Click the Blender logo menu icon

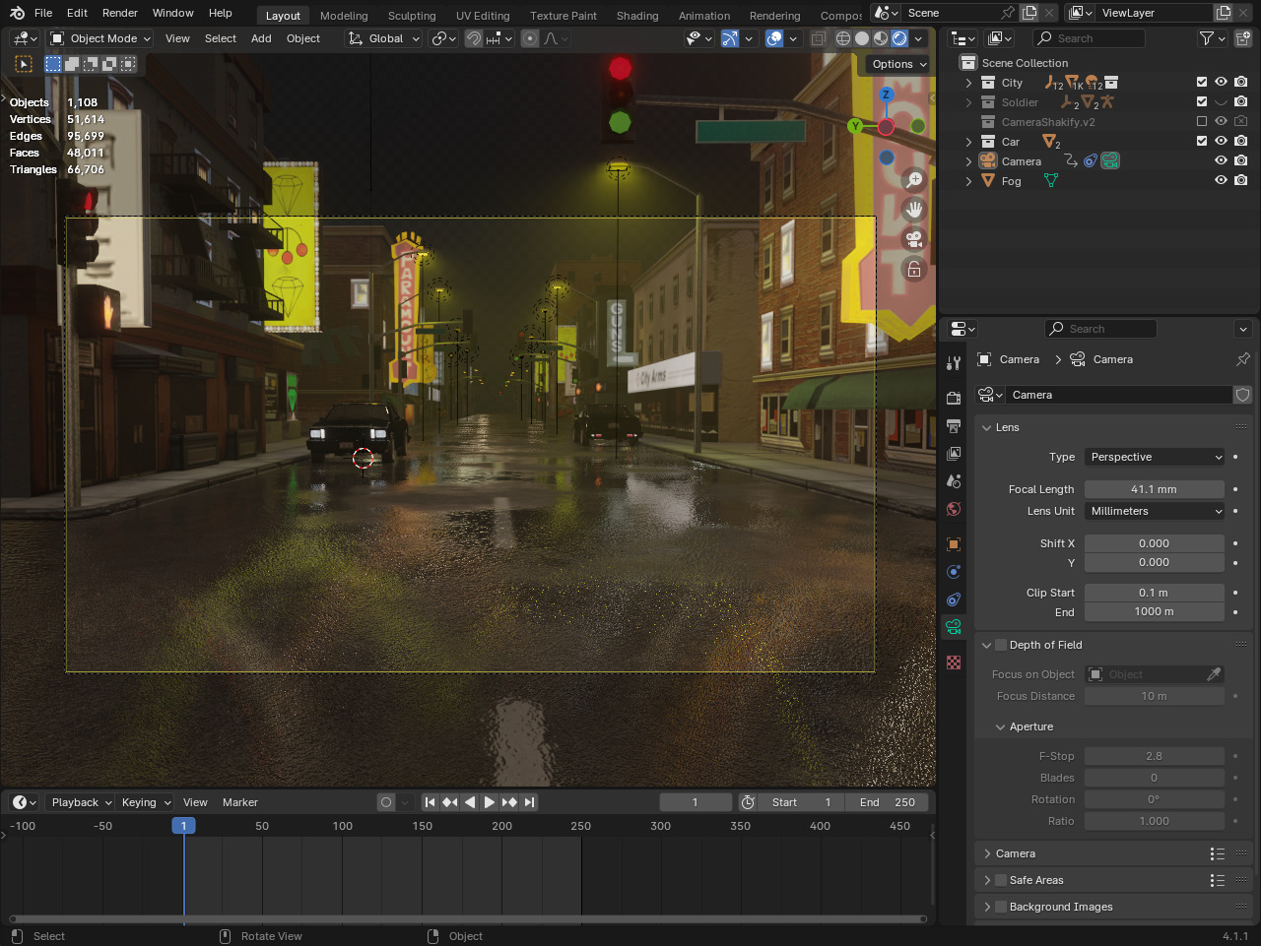click(17, 13)
